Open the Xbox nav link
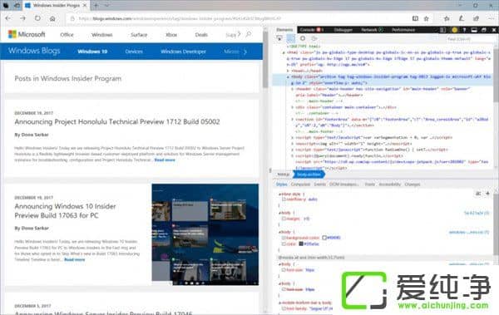The width and height of the screenshot is (499, 315). pos(171,35)
